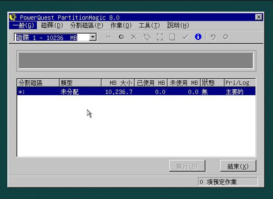Click the 10,236.7 size value

pyautogui.click(x=119, y=92)
